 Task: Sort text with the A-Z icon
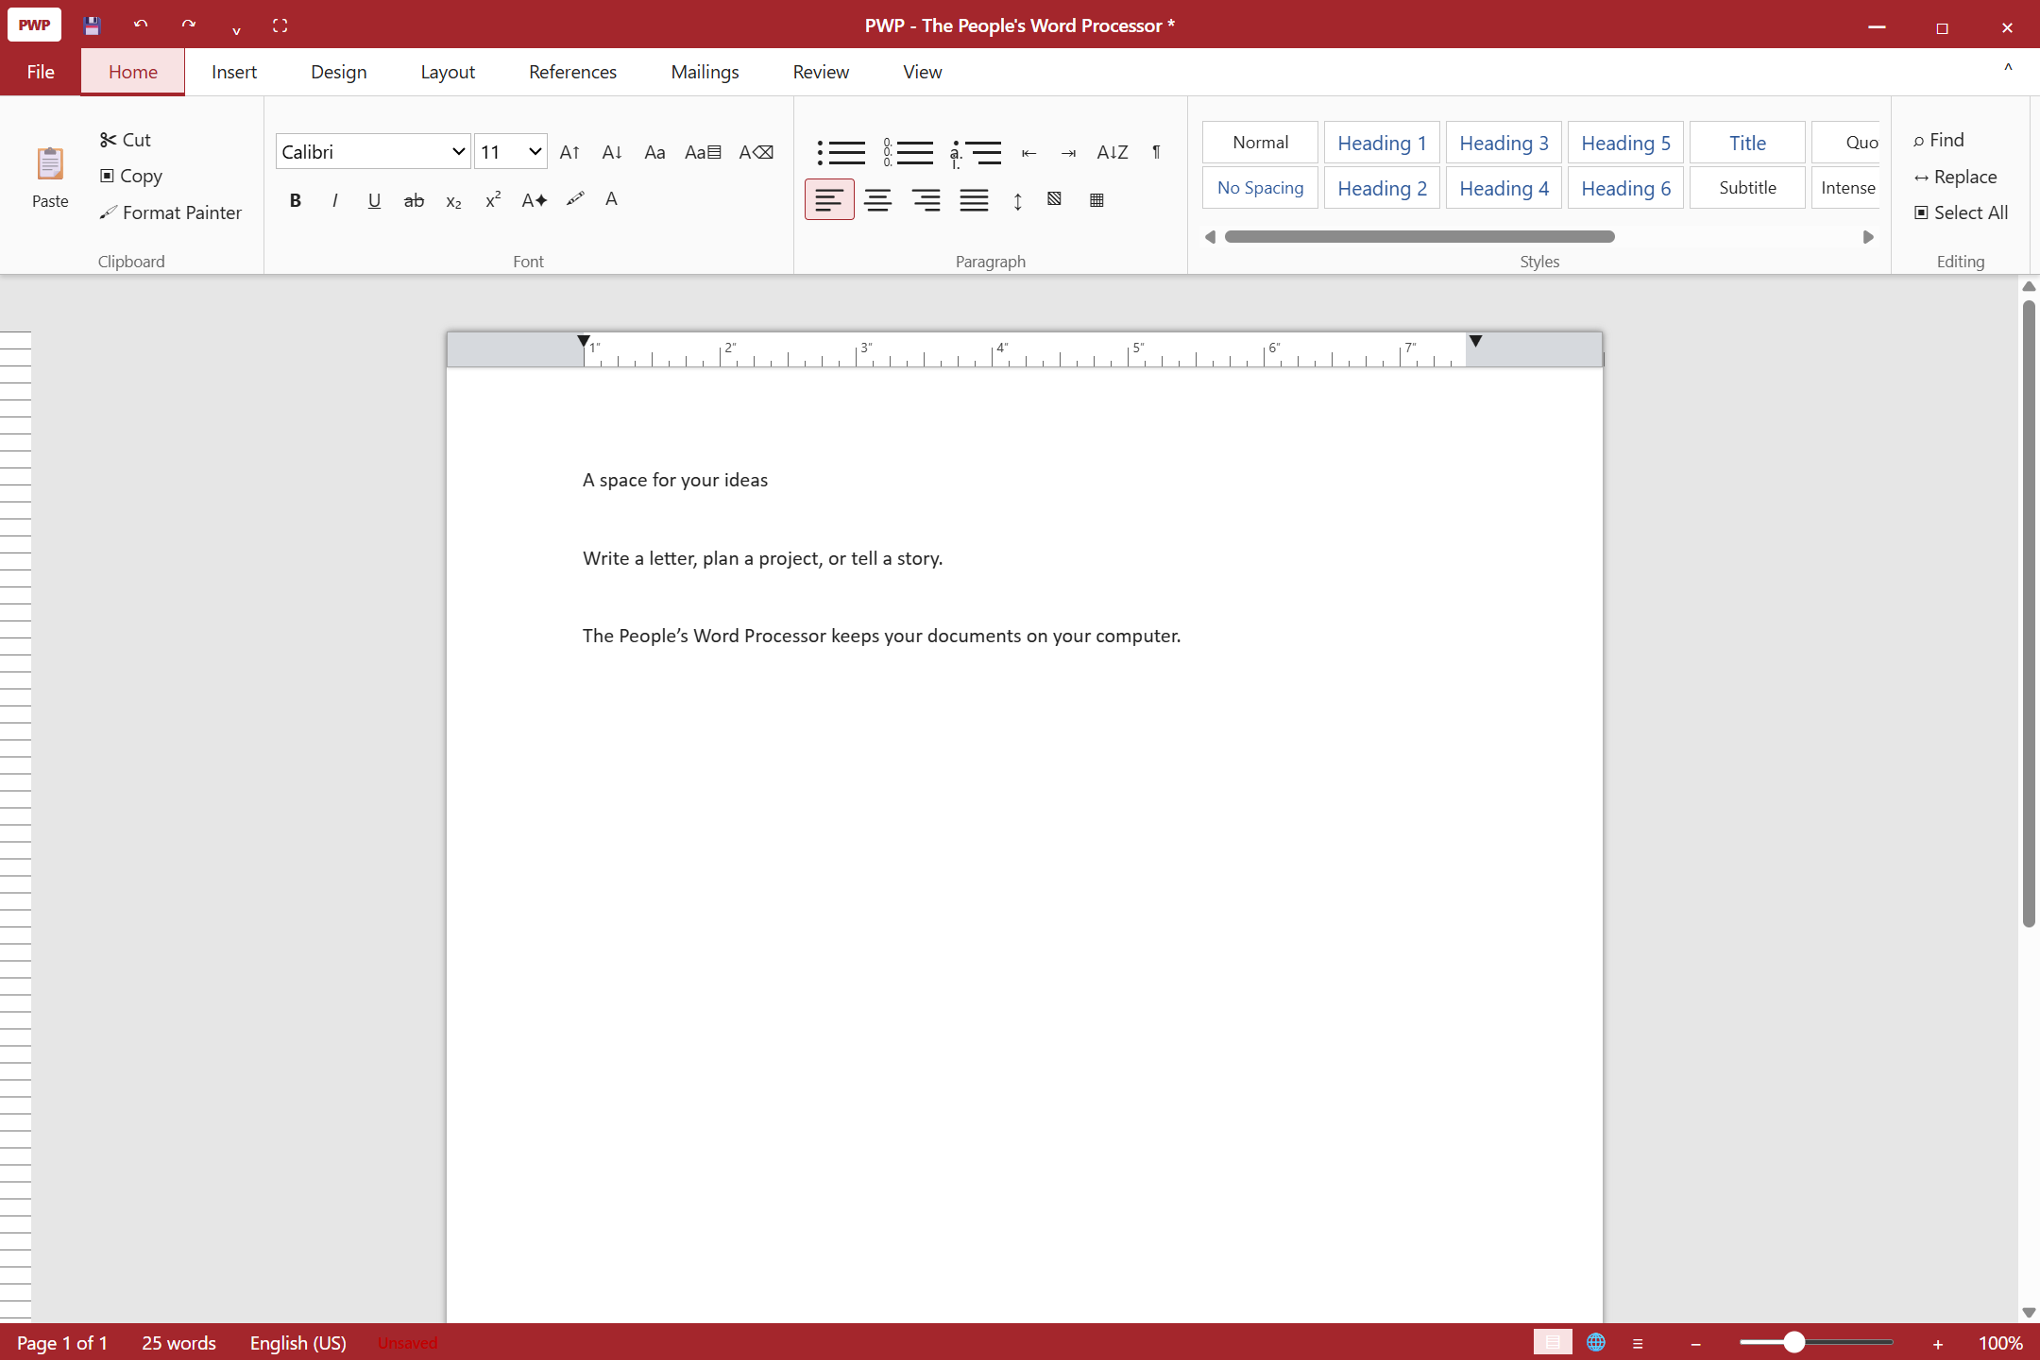pyautogui.click(x=1113, y=152)
